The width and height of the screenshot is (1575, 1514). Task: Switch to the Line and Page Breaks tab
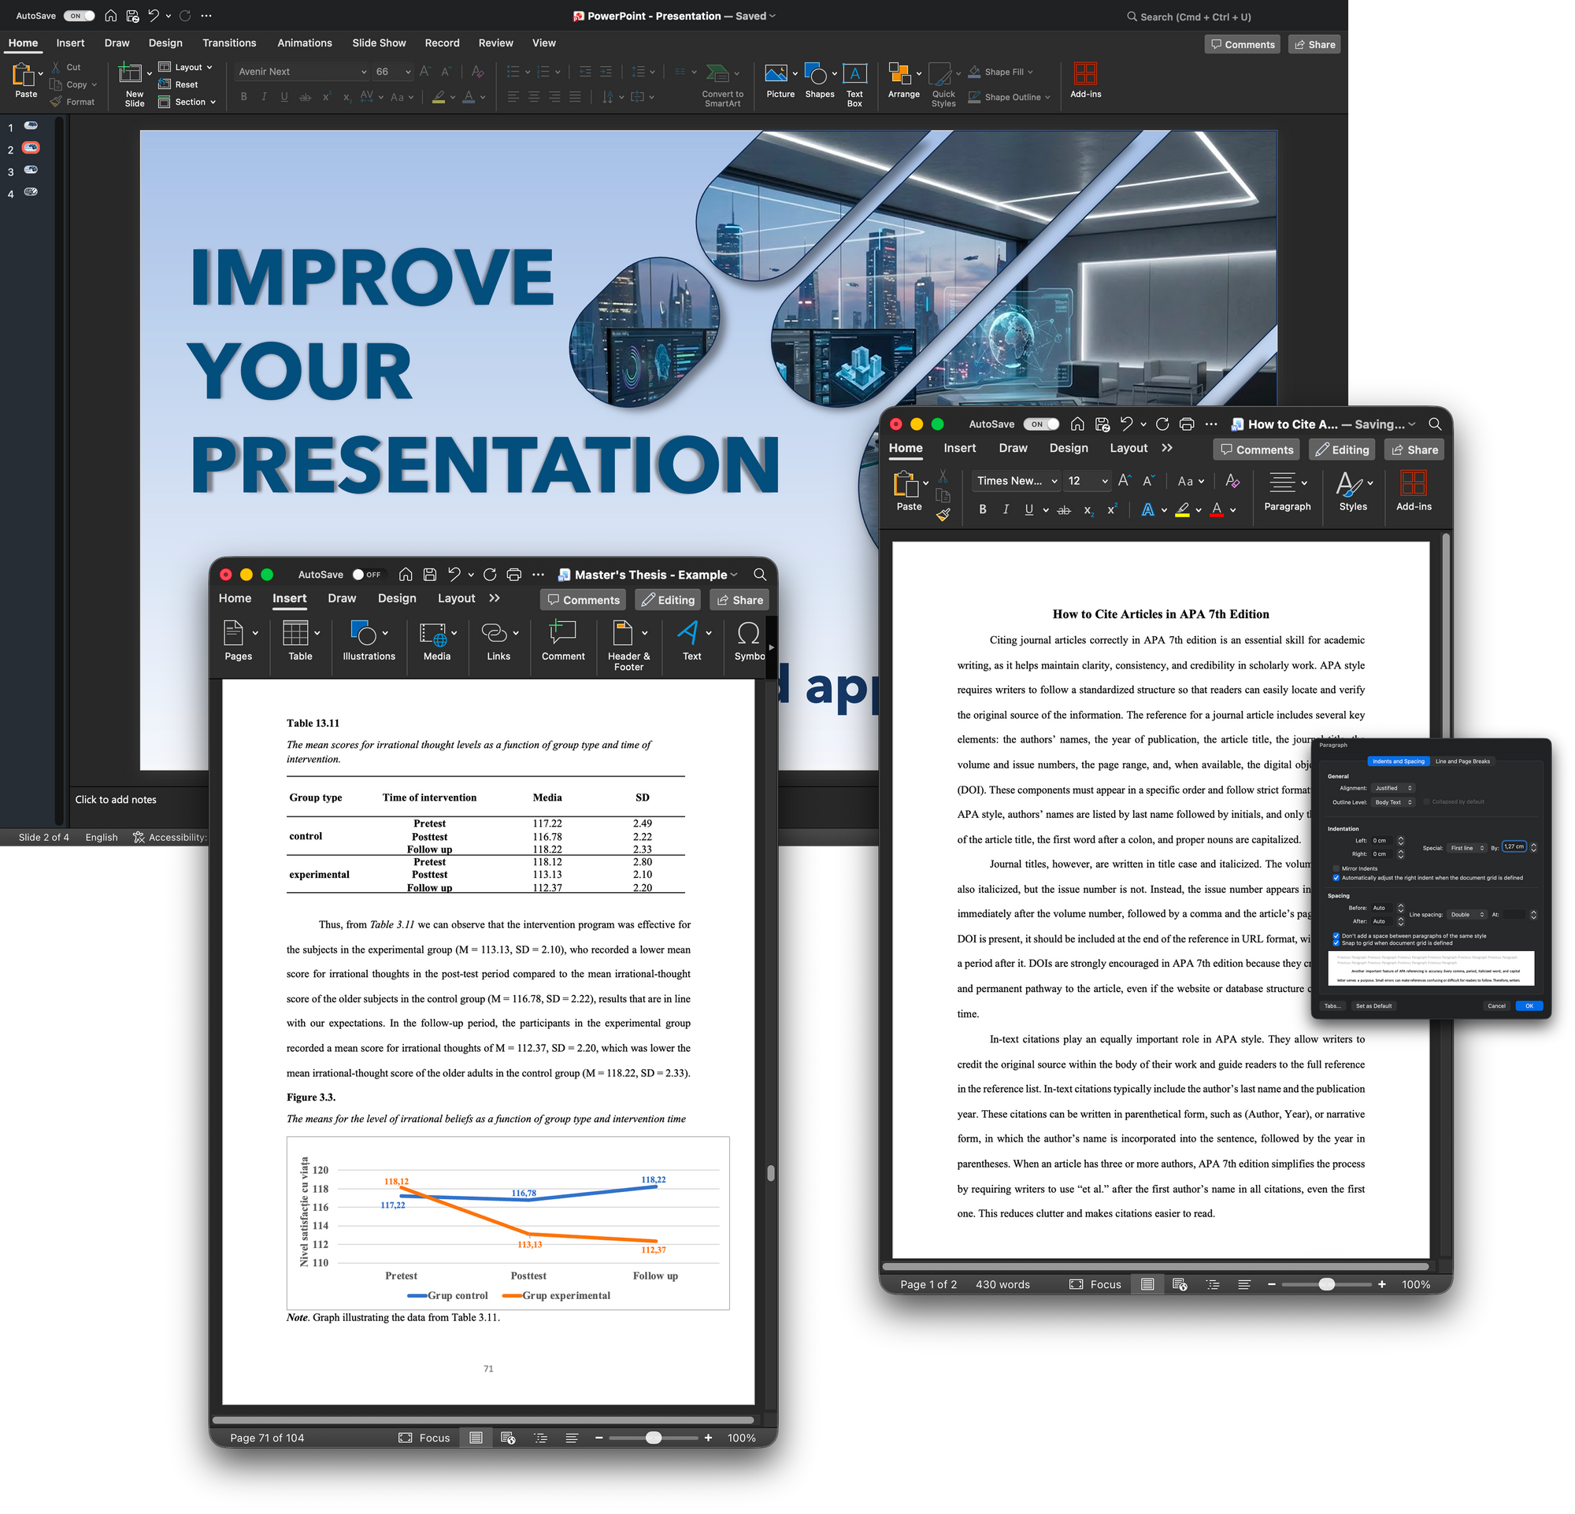(1462, 761)
